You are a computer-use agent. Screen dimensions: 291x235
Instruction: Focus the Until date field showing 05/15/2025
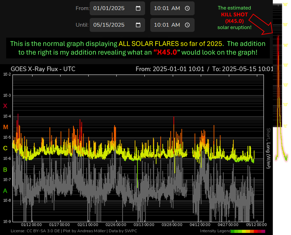(x=117, y=25)
